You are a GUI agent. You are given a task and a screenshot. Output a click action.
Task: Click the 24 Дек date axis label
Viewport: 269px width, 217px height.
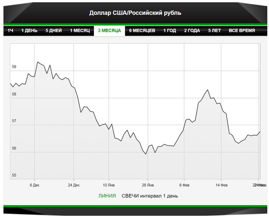pyautogui.click(x=73, y=185)
